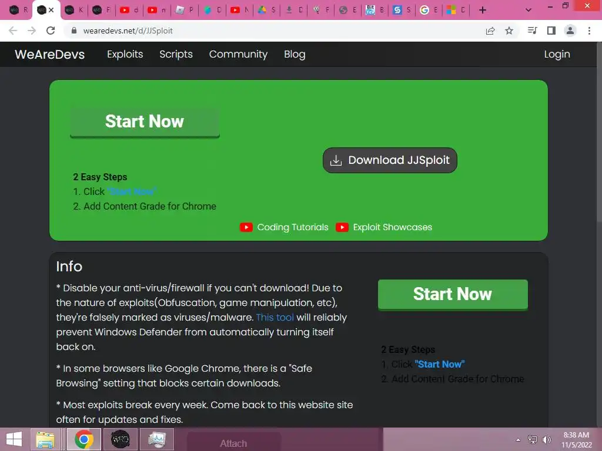This screenshot has width=602, height=451.
Task: Reload the page with the refresh icon
Action: tap(51, 31)
